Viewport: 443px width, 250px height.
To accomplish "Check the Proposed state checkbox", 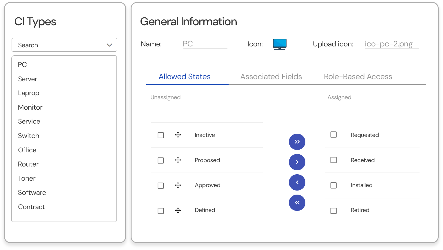I will tap(161, 160).
